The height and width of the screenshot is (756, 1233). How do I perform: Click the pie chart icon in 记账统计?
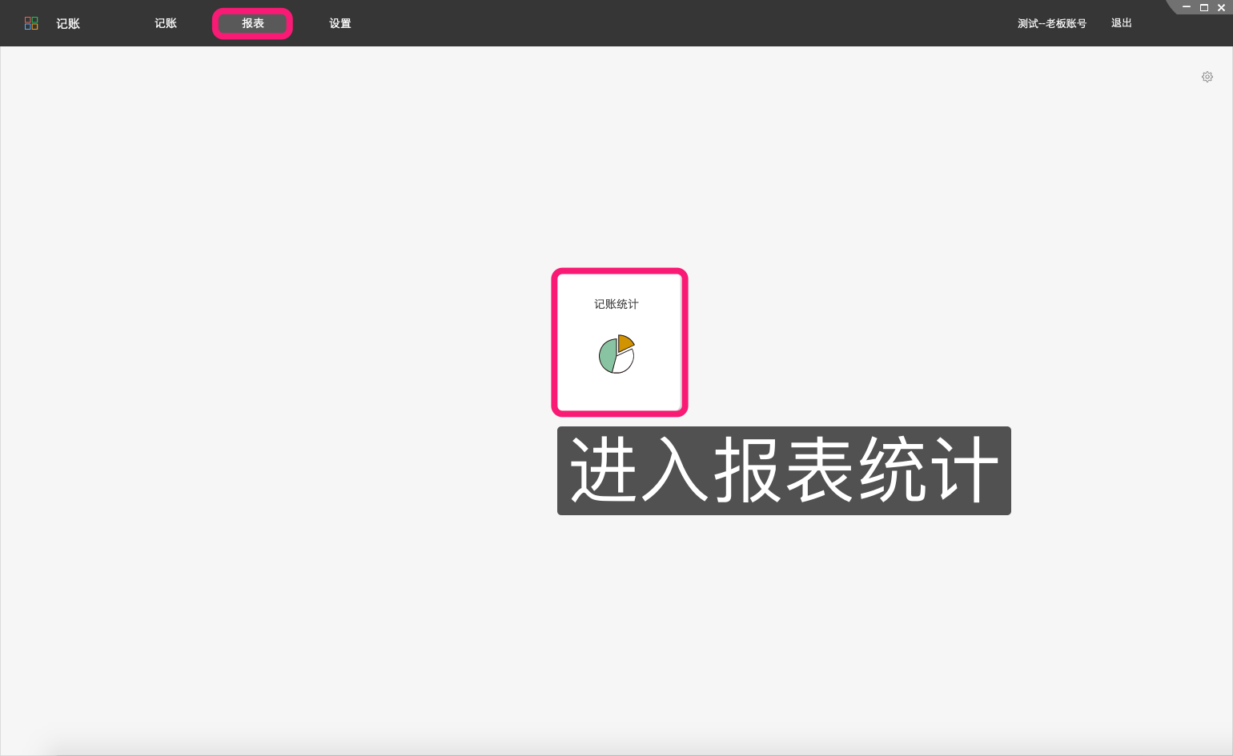pos(617,354)
